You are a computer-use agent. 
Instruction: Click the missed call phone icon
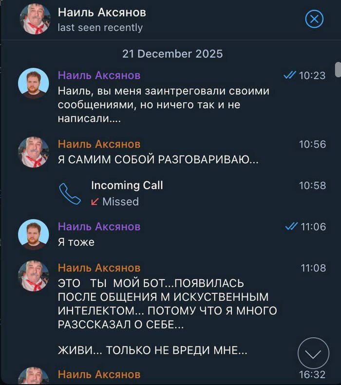tap(70, 194)
